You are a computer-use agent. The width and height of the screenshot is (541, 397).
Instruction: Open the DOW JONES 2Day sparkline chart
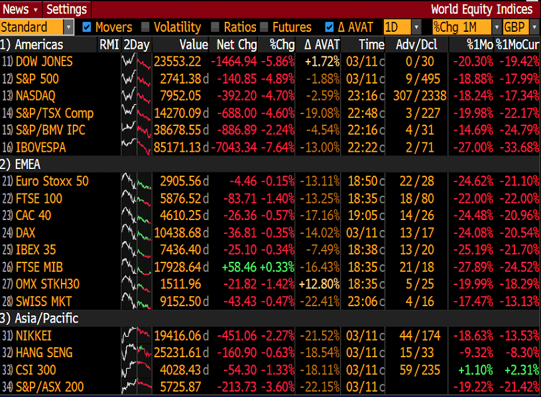pyautogui.click(x=137, y=62)
